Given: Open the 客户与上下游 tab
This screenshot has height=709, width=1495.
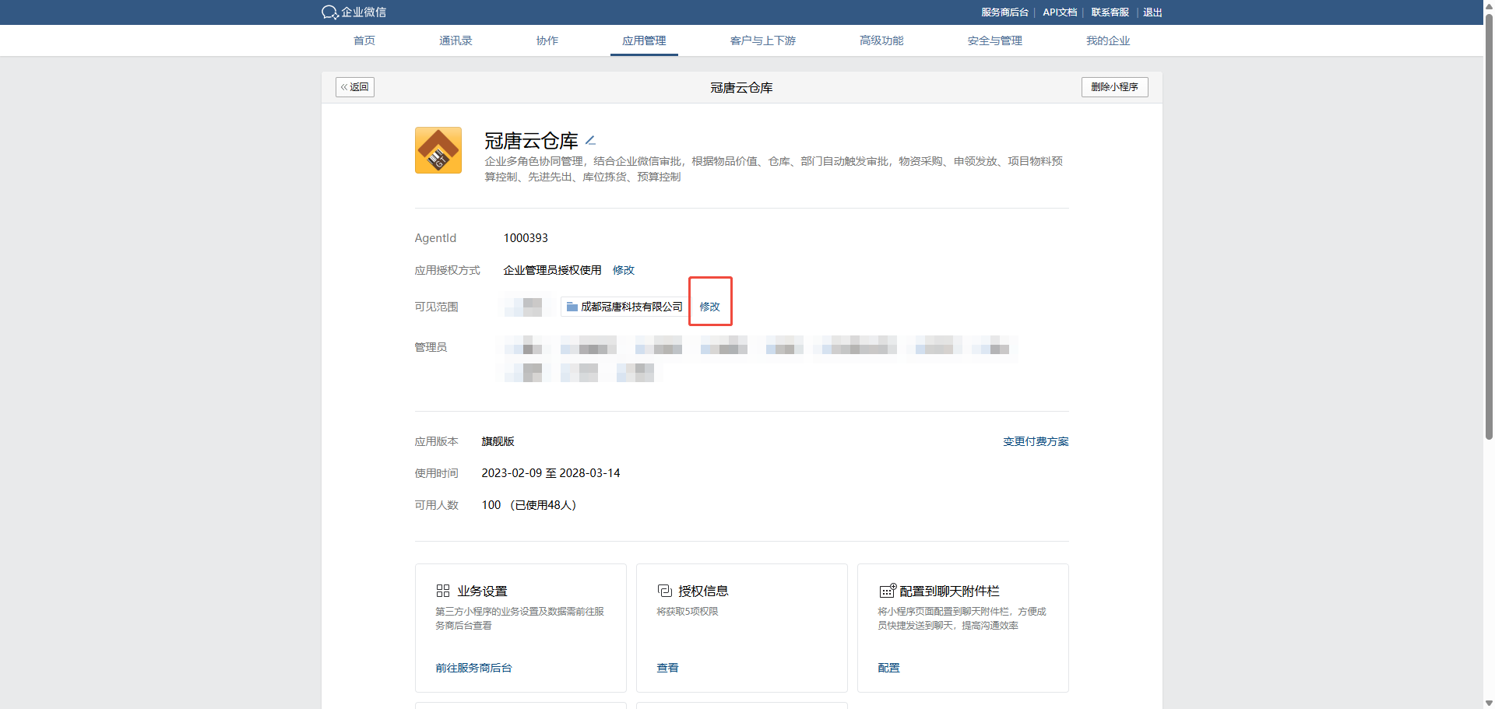Looking at the screenshot, I should coord(763,40).
